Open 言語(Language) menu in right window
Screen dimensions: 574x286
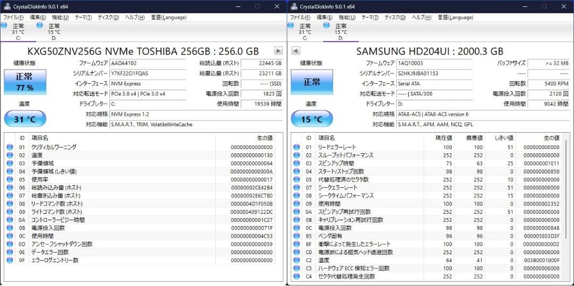pyautogui.click(x=456, y=17)
